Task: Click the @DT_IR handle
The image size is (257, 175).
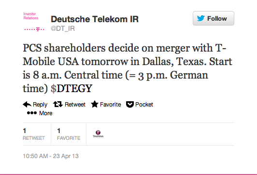Action: pyautogui.click(x=63, y=28)
